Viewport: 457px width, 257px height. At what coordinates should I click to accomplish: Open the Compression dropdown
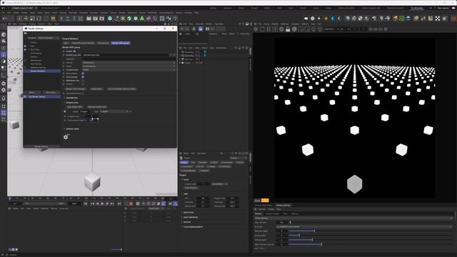tap(129, 70)
